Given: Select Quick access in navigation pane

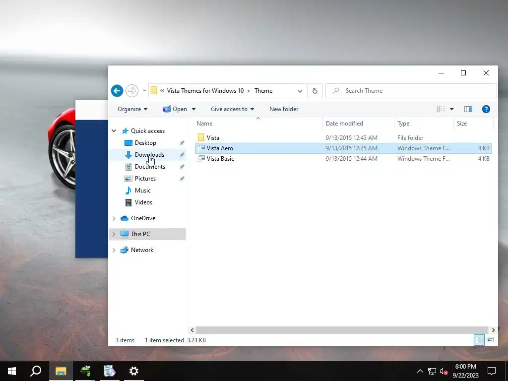Looking at the screenshot, I should [x=148, y=131].
